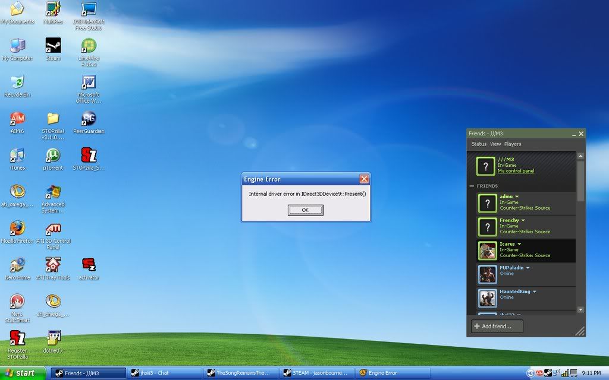This screenshot has width=609, height=380.
Task: Click the Steam system tray icon
Action: tap(548, 373)
